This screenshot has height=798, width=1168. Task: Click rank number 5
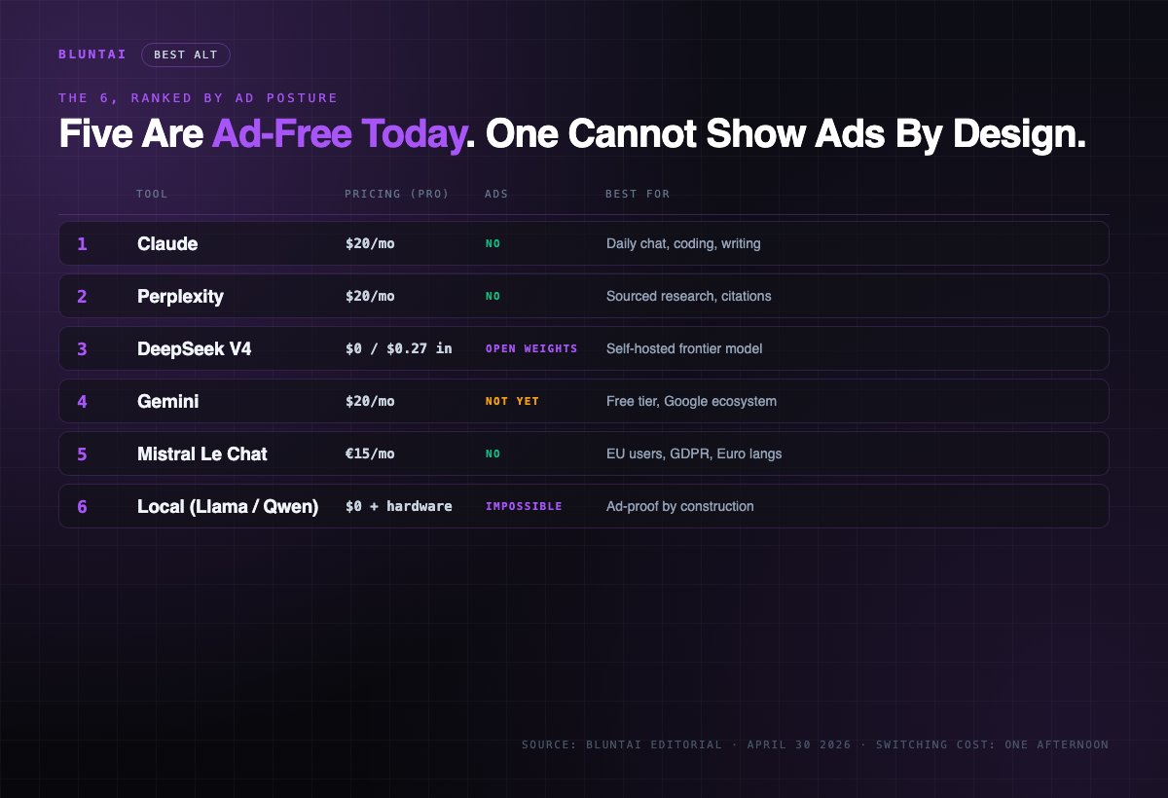82,454
